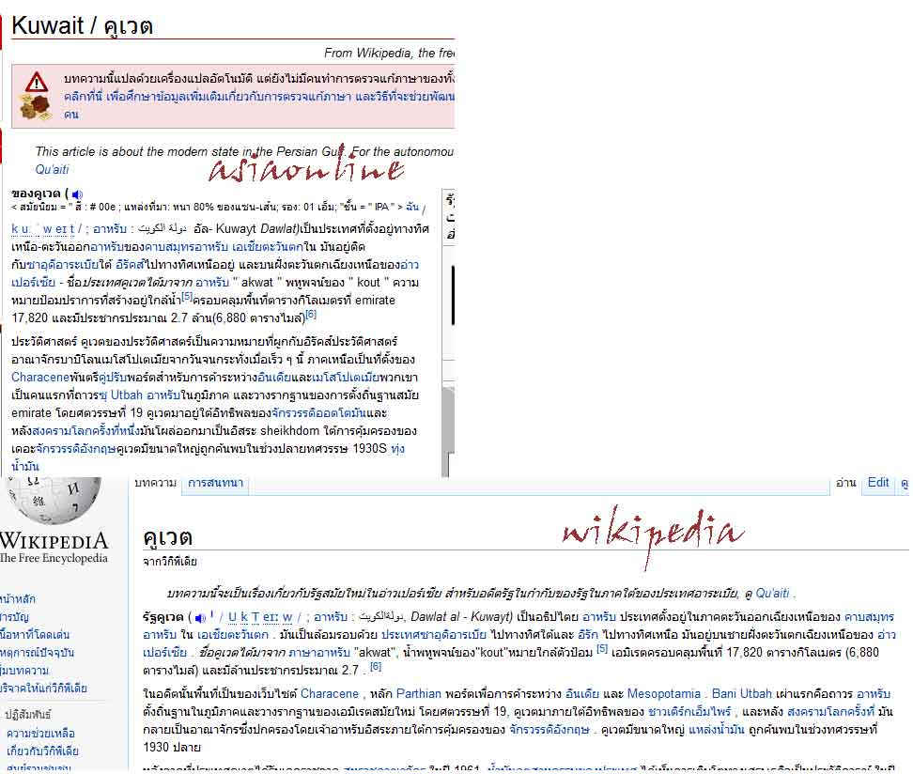Switch to the บทความ tab on Wikipedia

[156, 483]
